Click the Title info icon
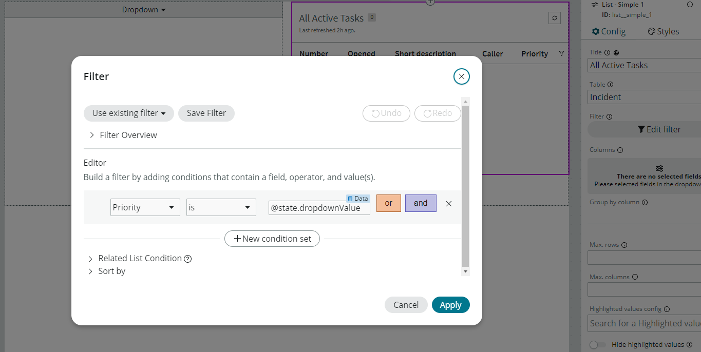 (x=607, y=52)
